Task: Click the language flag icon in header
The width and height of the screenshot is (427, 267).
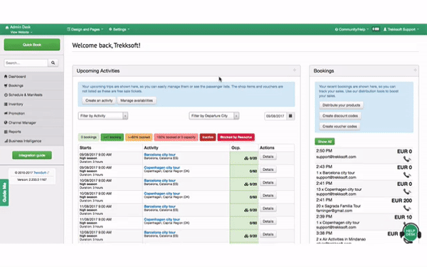Action: point(376,29)
